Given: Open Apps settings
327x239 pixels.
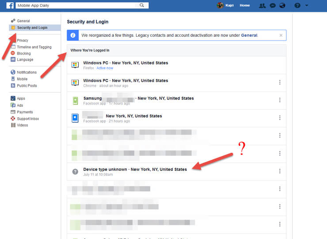Looking at the screenshot, I should [21, 98].
